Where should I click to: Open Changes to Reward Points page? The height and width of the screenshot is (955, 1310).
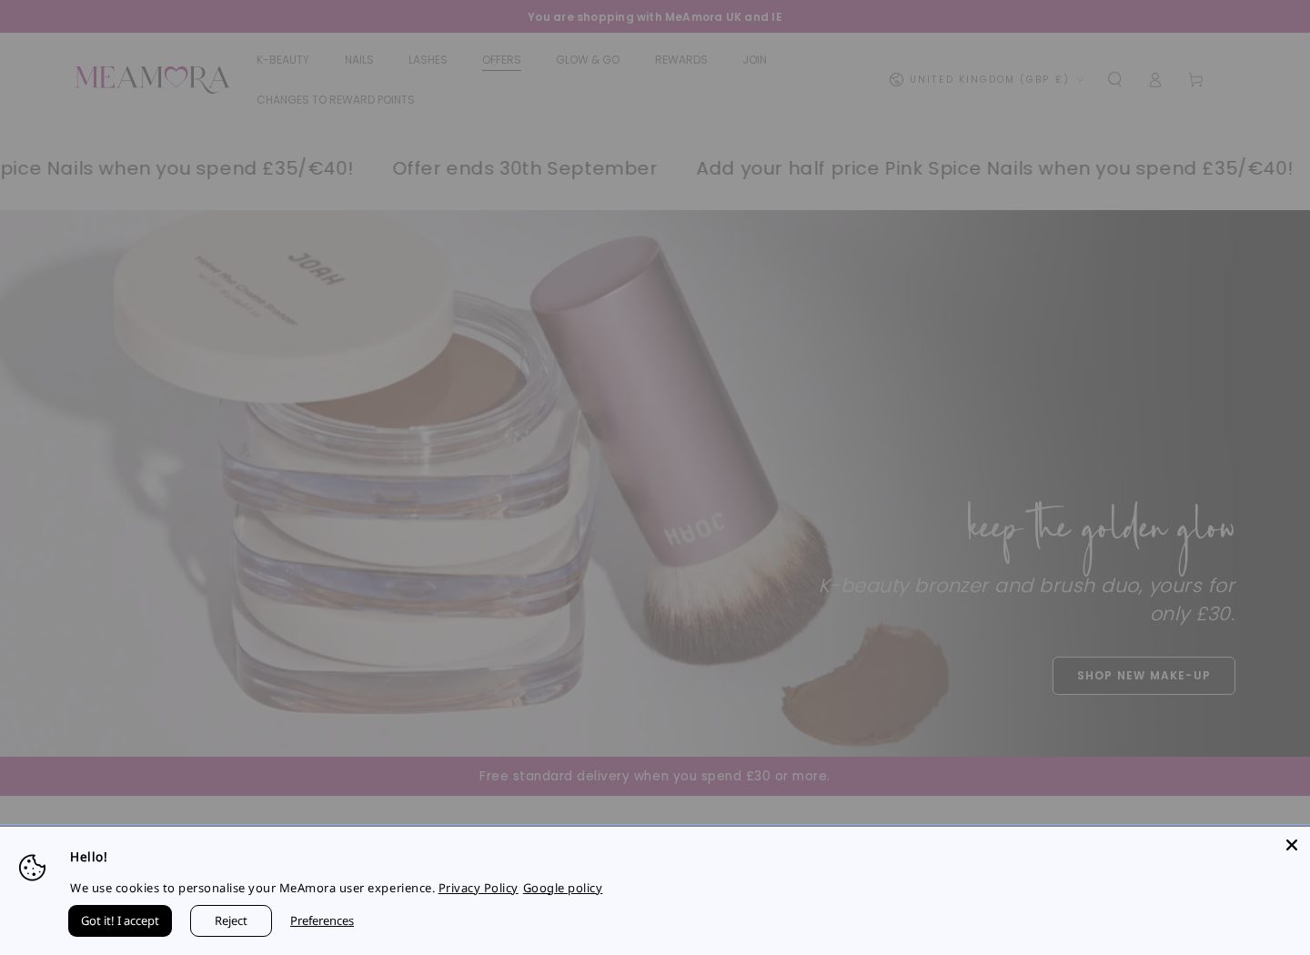point(336,100)
